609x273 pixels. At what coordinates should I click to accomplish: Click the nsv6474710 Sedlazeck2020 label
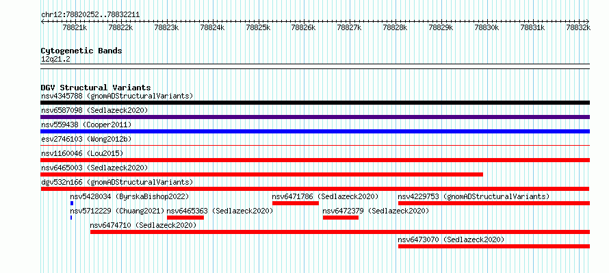coord(143,225)
